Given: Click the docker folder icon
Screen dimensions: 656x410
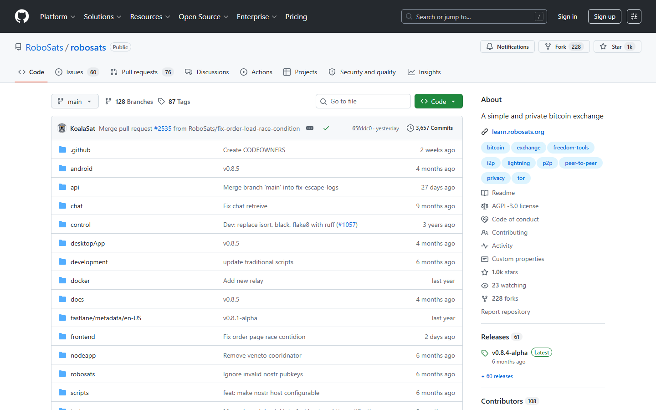Looking at the screenshot, I should click(x=62, y=281).
